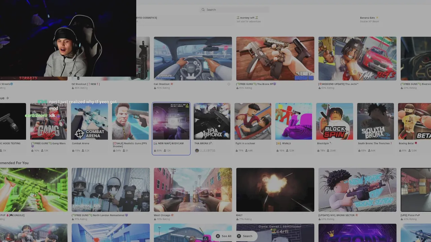This screenshot has height=242, width=431.
Task: Click the thumbs-up rating icon under RIVALS
Action: click(x=277, y=151)
